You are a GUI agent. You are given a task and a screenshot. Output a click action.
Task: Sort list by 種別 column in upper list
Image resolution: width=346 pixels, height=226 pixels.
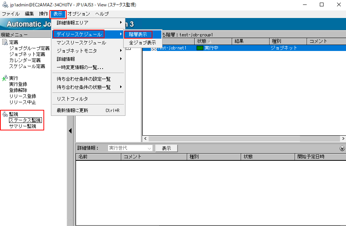coord(288,41)
